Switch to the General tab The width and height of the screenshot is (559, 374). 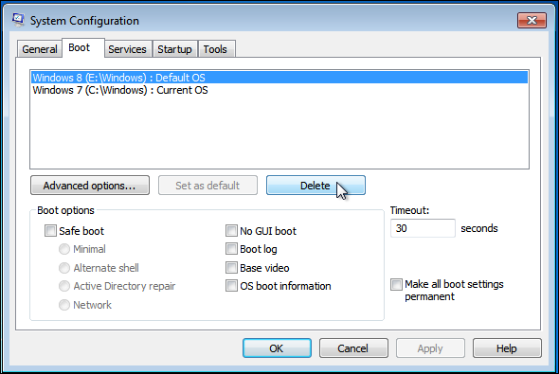[x=40, y=49]
